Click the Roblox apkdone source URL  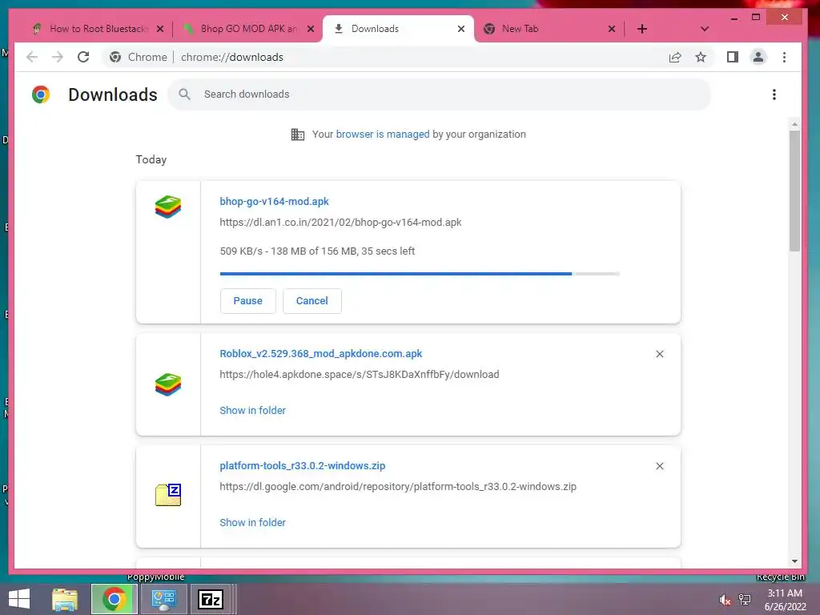click(x=360, y=375)
